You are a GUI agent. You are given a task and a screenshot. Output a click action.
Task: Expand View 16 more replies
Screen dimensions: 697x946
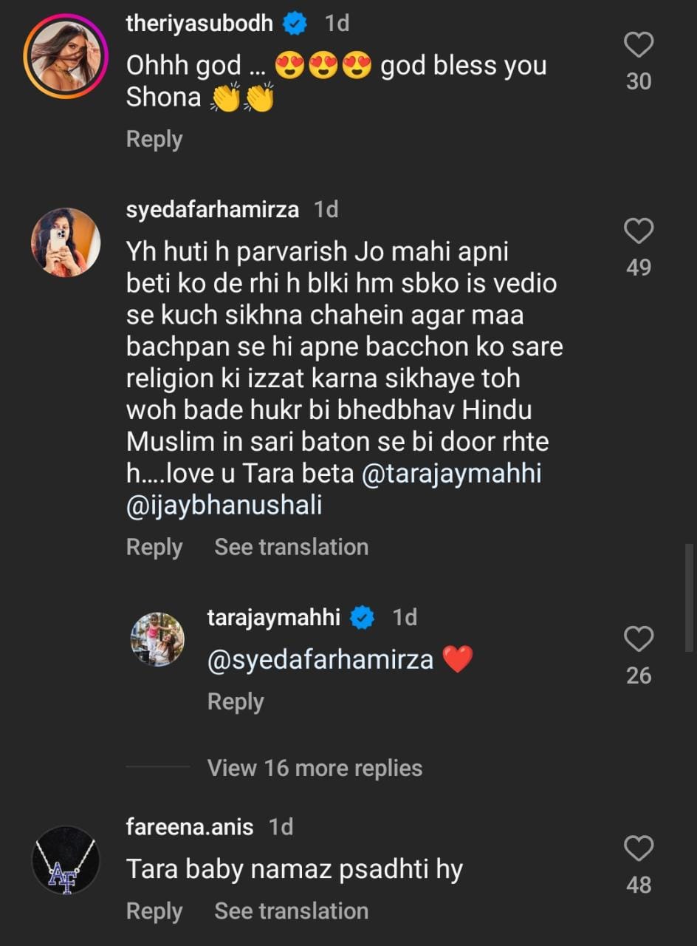click(315, 768)
